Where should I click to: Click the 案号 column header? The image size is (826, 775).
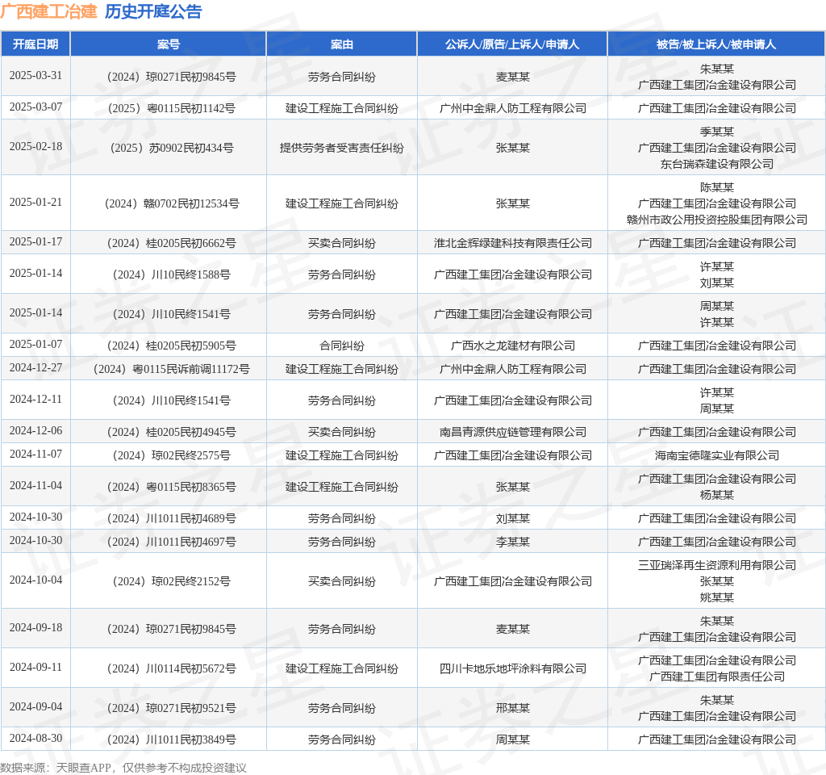(169, 44)
